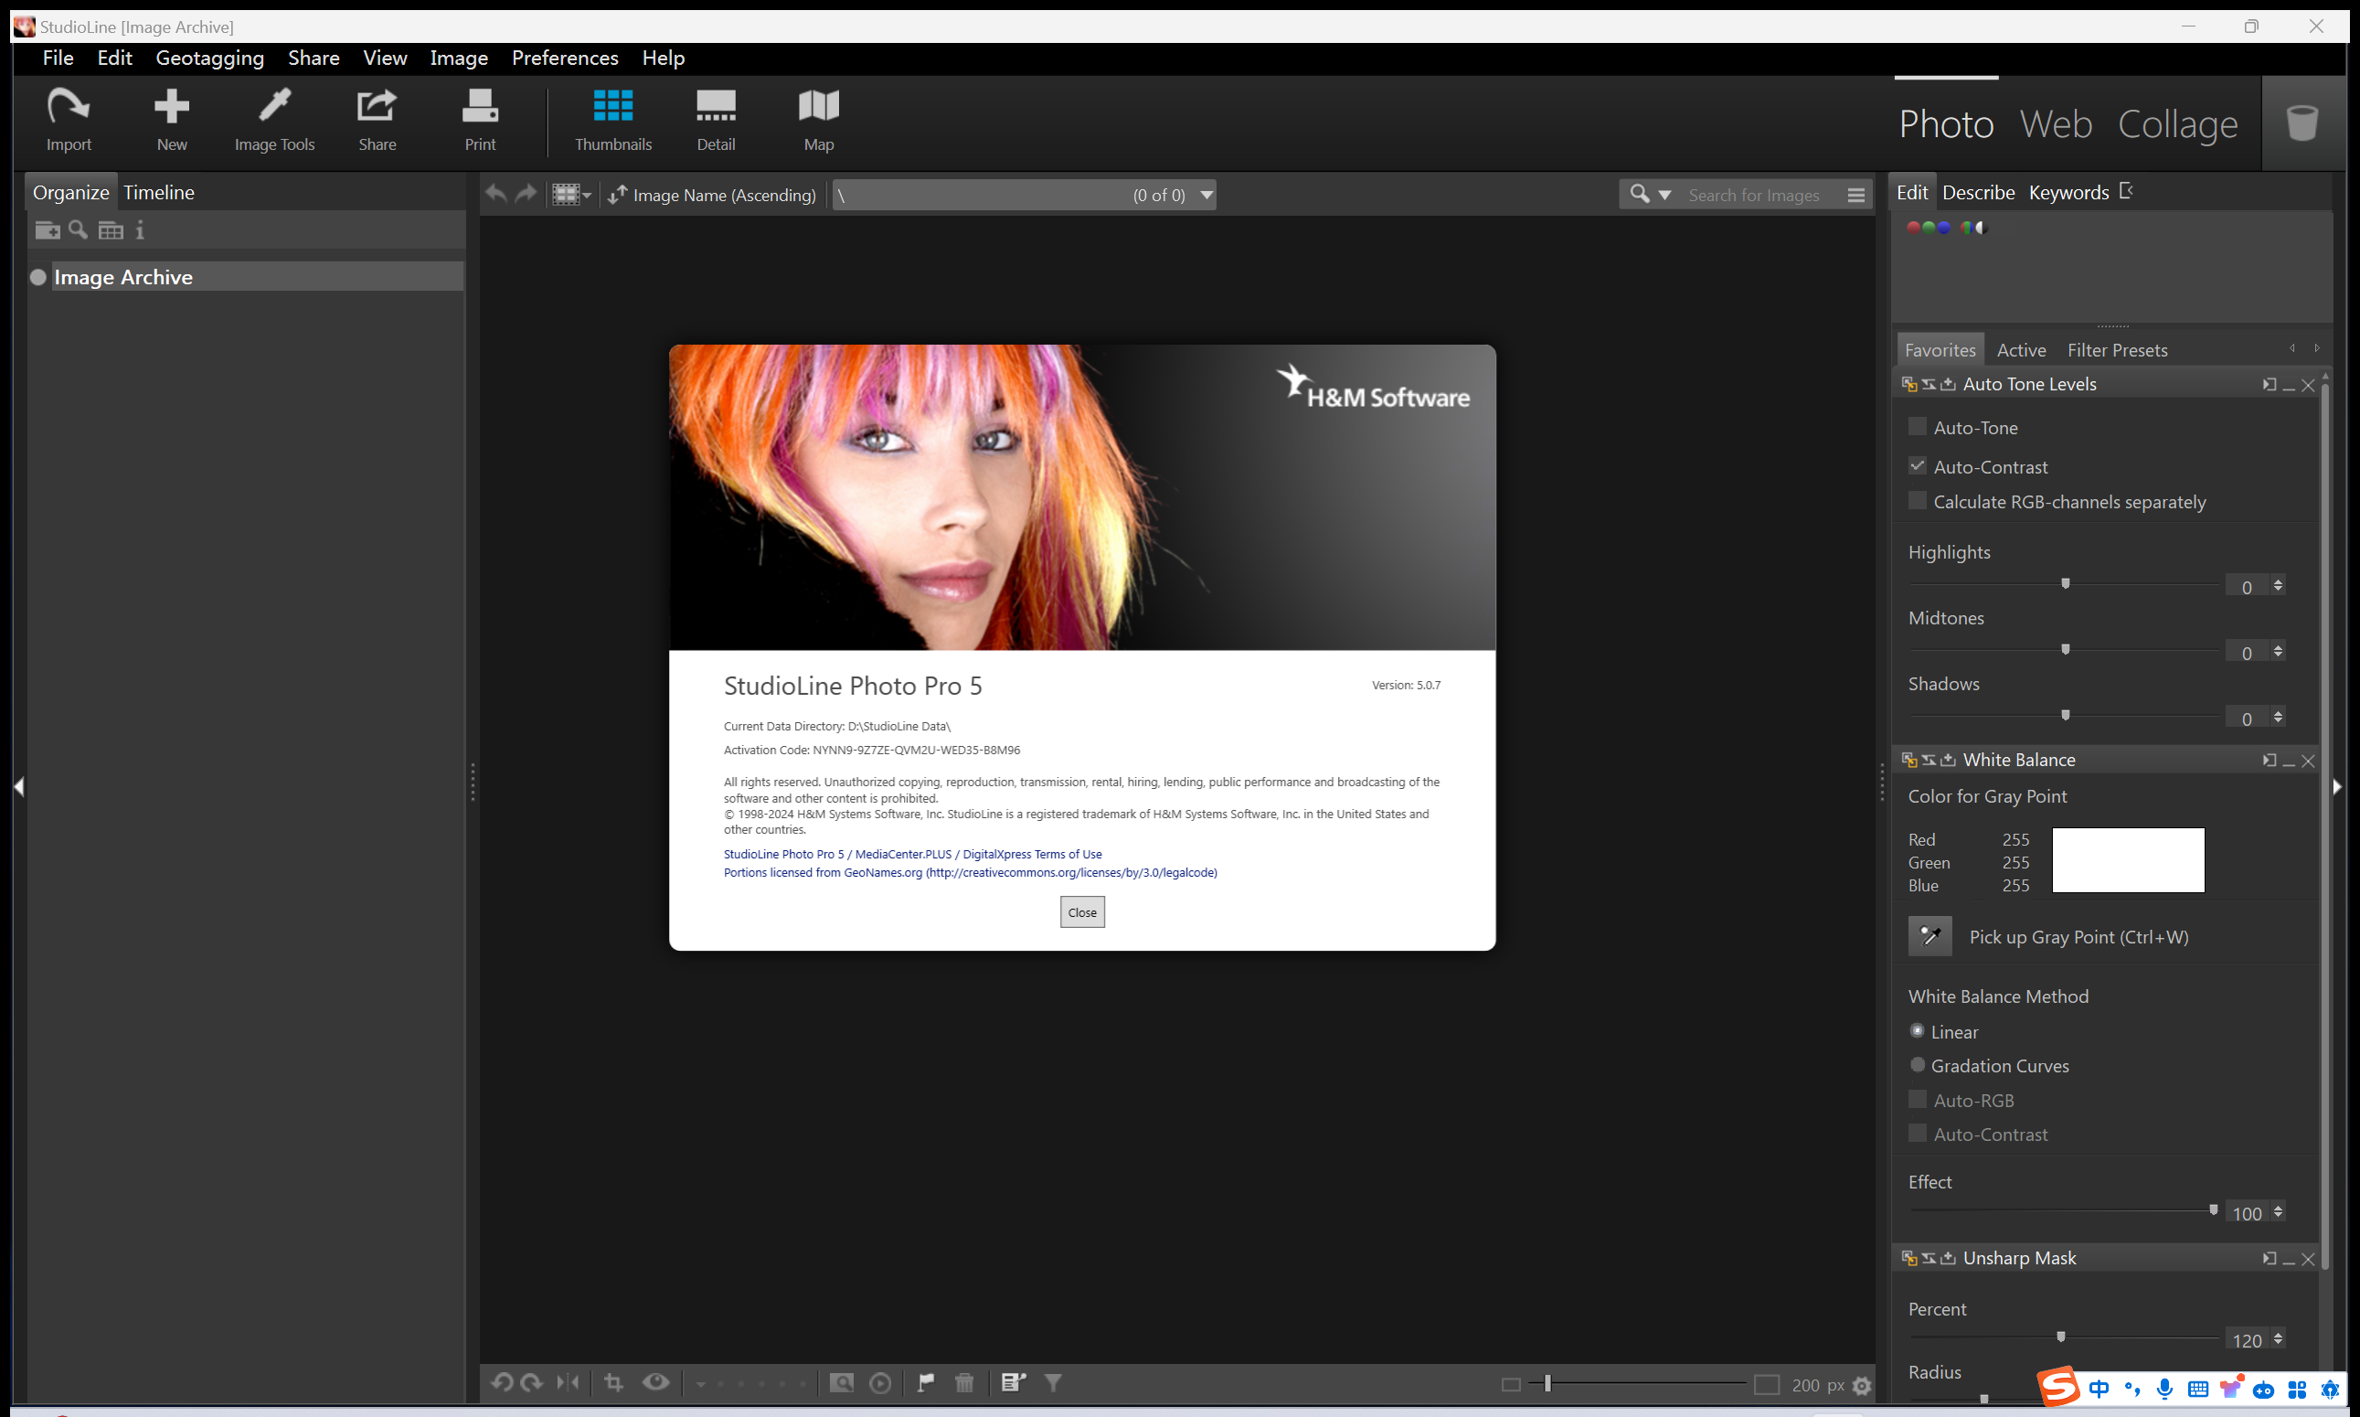Viewport: 2360px width, 1417px height.
Task: Open the Geotagging menu
Action: [209, 59]
